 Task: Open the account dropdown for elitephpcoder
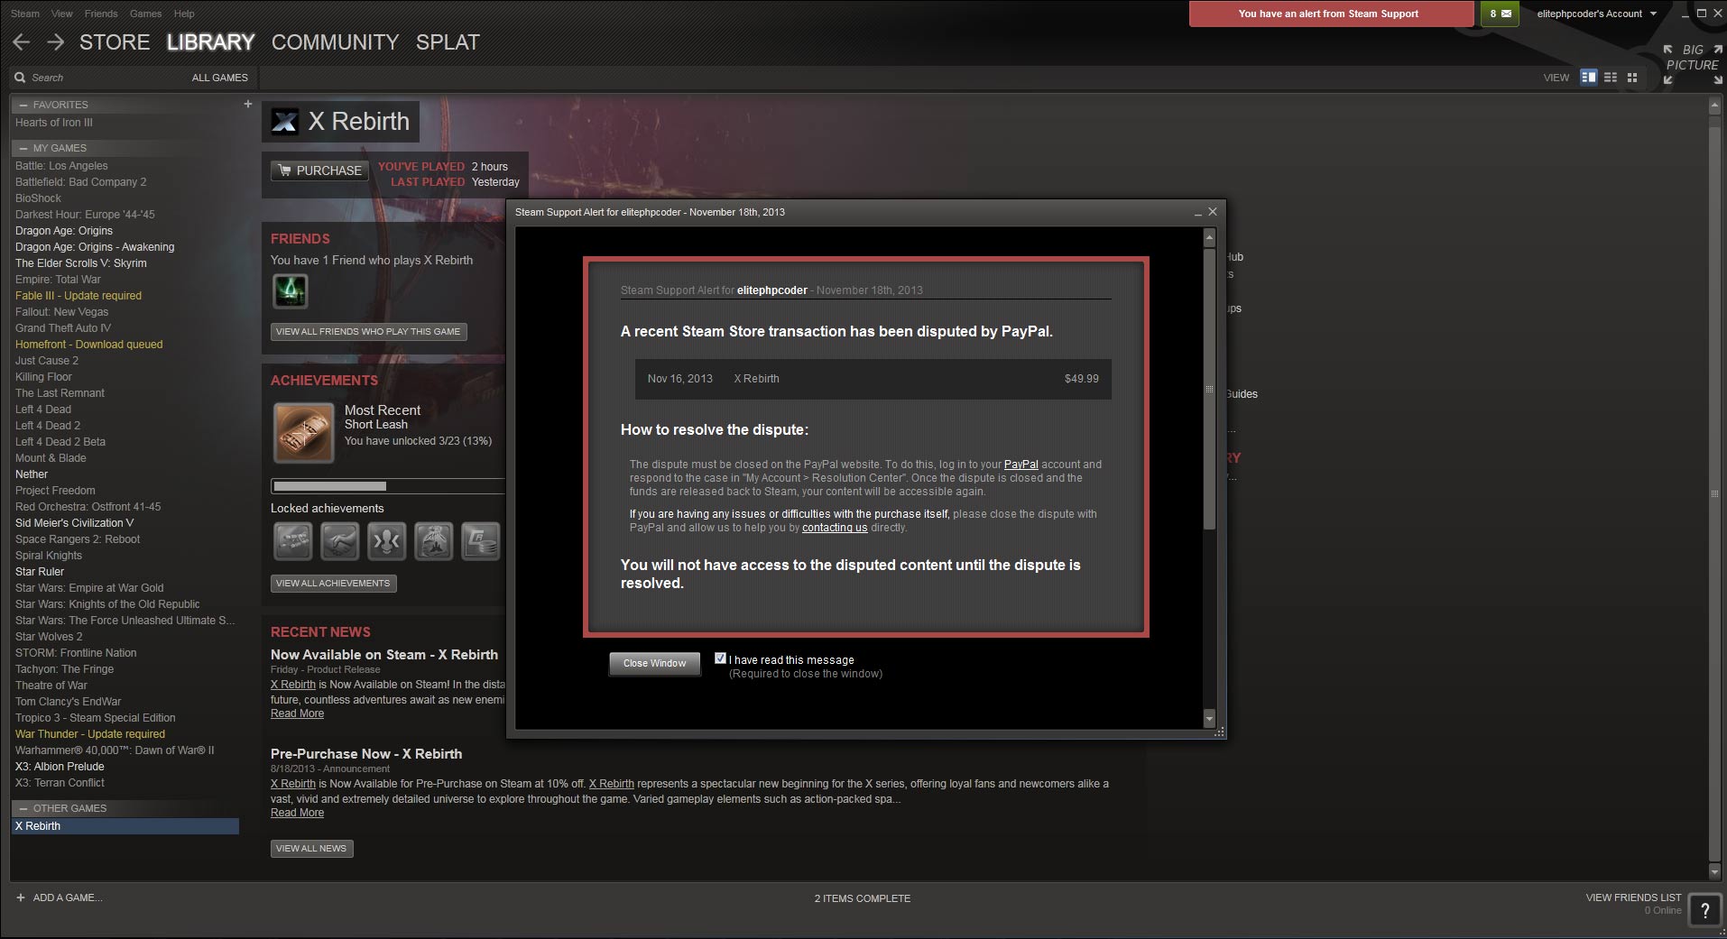point(1597,14)
